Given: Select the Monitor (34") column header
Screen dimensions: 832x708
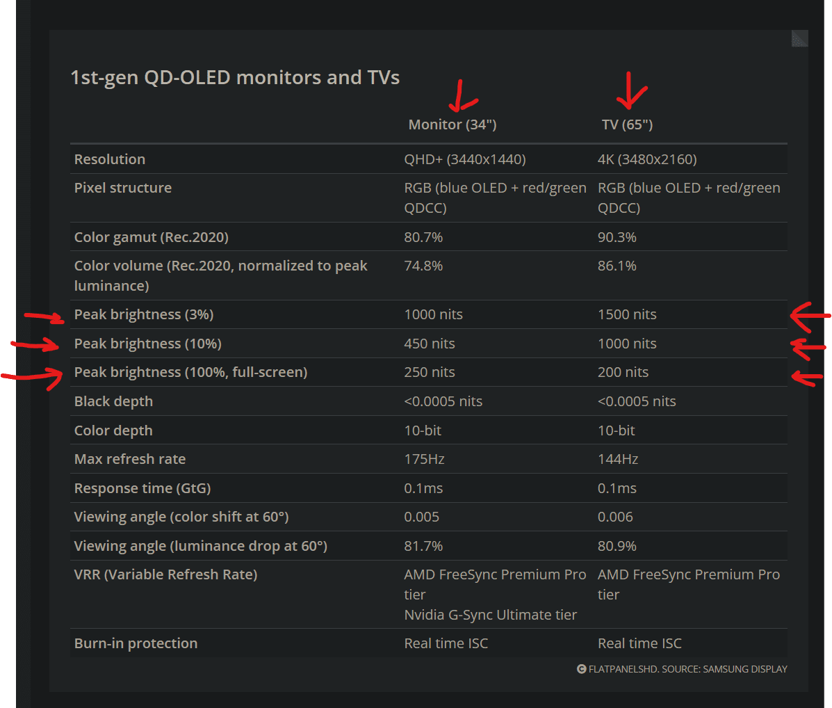Looking at the screenshot, I should (452, 124).
